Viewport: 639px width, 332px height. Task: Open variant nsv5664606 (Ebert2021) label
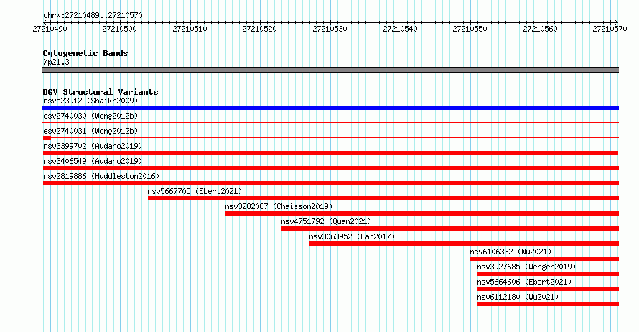[x=525, y=282]
